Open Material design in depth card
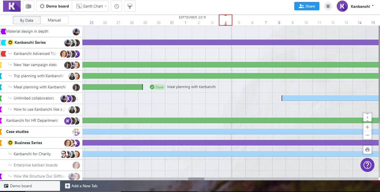Screen dimensions: 380x192 27,31
